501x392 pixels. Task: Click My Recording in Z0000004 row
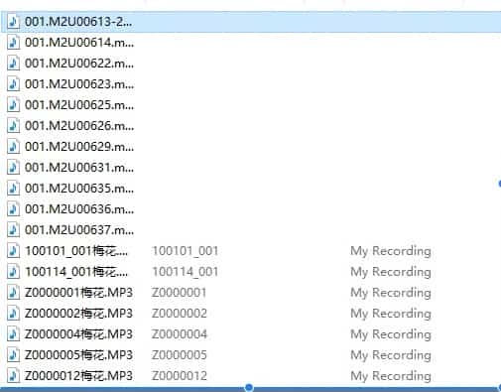click(x=391, y=335)
